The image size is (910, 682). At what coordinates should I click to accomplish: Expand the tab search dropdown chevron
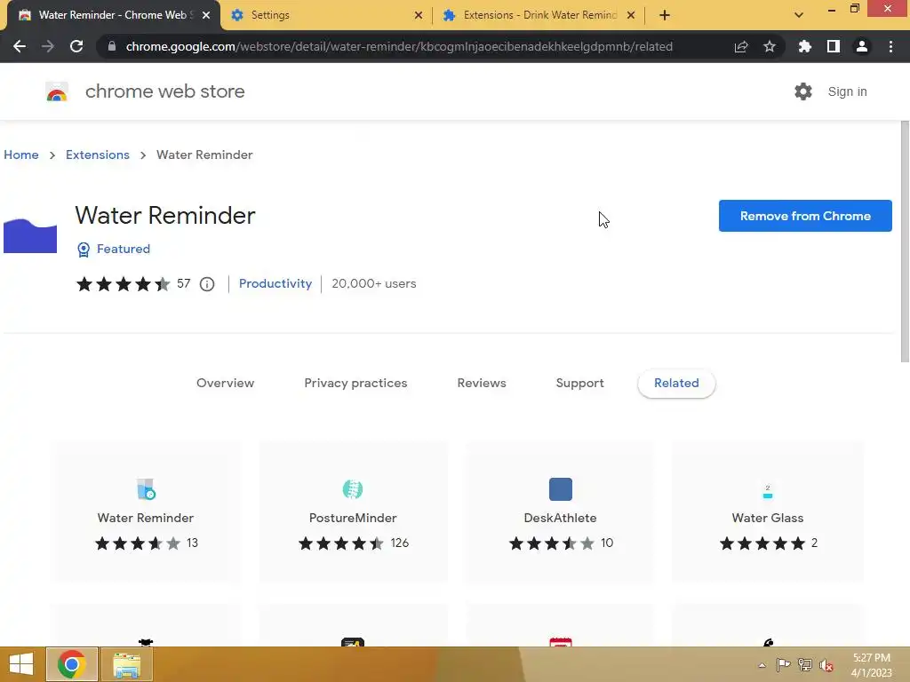(799, 15)
